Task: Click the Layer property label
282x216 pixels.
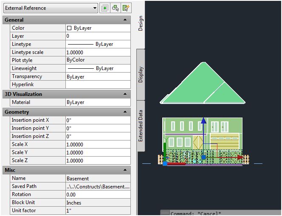Action: [18, 36]
